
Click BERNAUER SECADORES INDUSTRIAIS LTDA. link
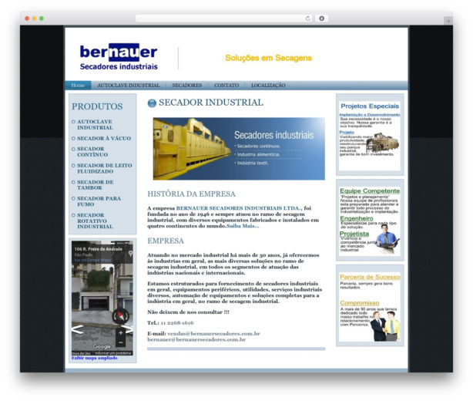(x=239, y=208)
